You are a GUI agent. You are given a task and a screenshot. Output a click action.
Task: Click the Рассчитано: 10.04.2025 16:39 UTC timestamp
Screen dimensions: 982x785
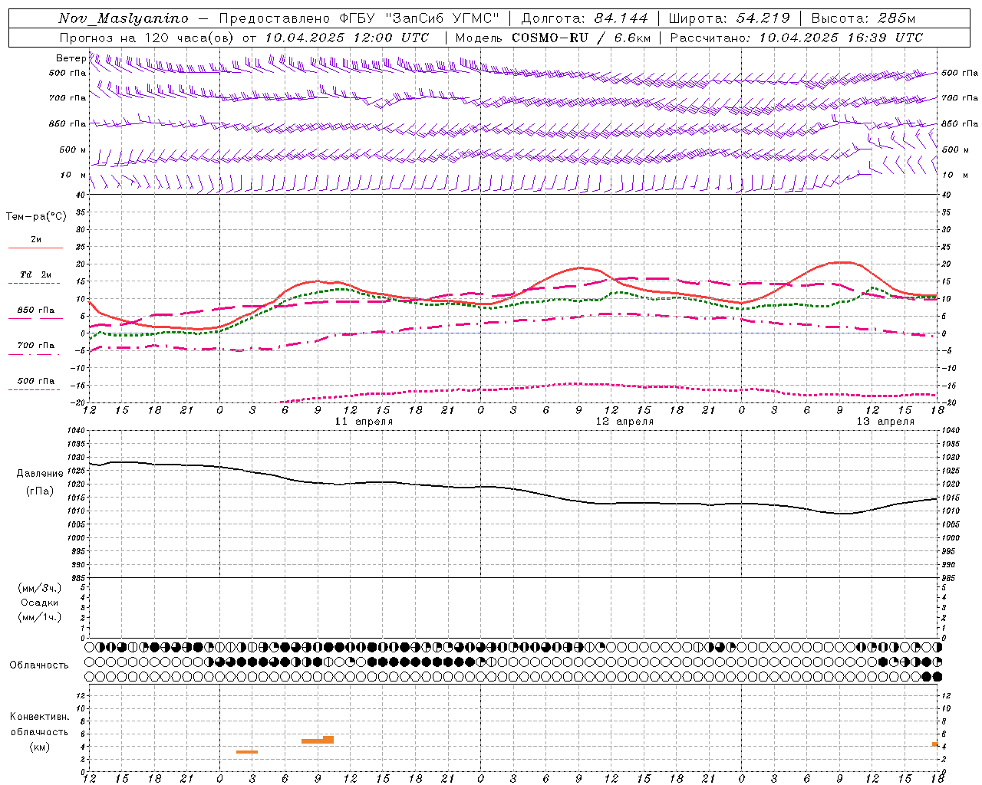point(796,38)
